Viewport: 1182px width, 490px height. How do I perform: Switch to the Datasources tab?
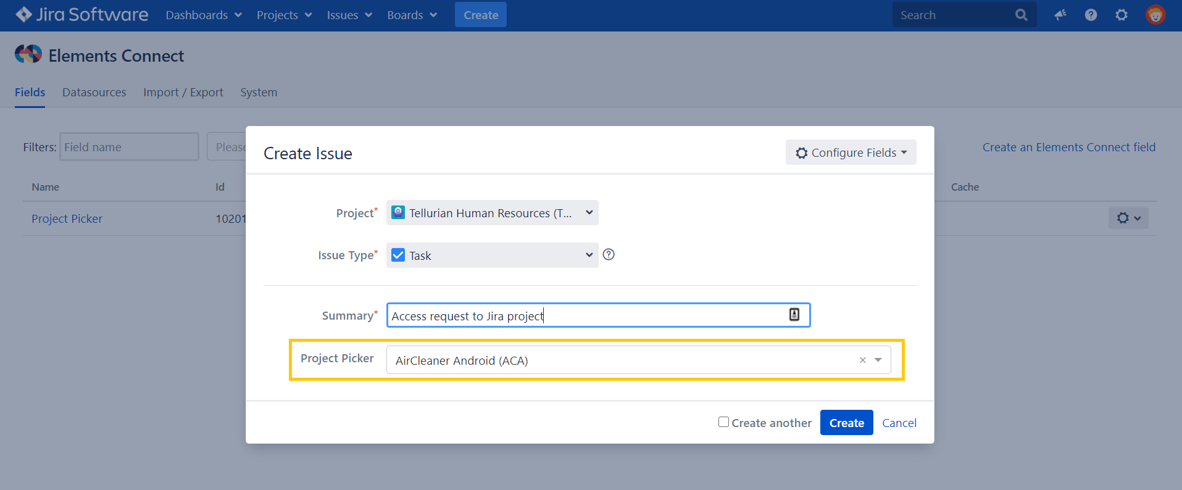click(x=94, y=93)
